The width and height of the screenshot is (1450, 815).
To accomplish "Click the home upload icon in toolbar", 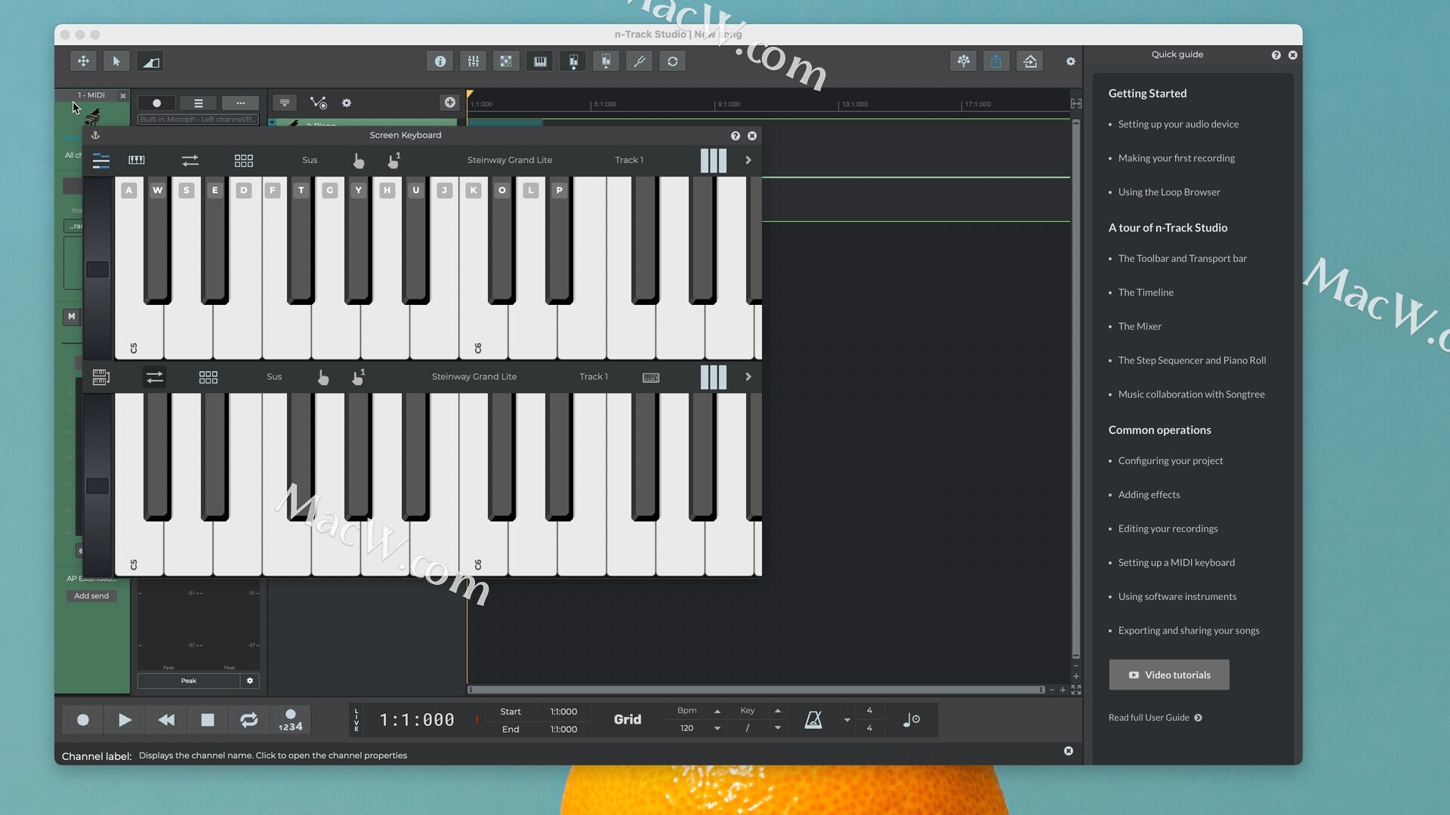I will coord(1030,61).
